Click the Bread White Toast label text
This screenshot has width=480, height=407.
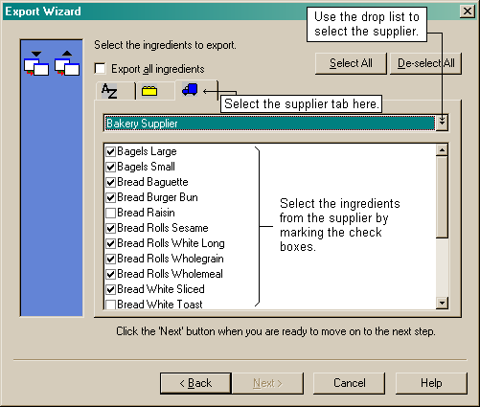click(x=160, y=305)
